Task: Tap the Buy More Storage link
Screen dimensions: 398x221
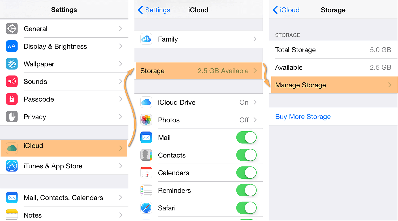Action: point(303,116)
